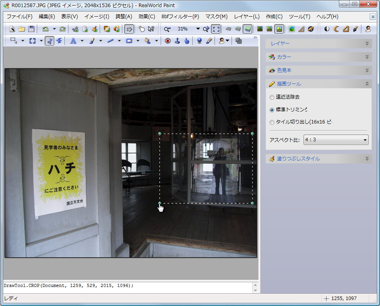Select the blue sphere tool
380x306 pixels.
(199, 41)
